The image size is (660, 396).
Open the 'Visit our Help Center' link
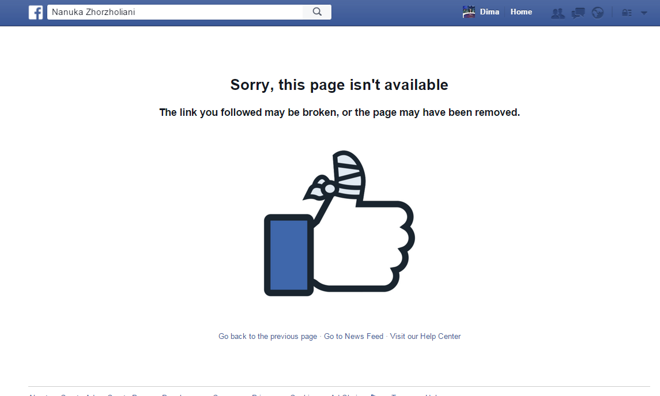(425, 336)
